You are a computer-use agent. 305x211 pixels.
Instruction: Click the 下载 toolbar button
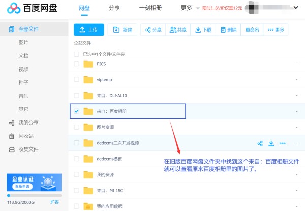203,30
